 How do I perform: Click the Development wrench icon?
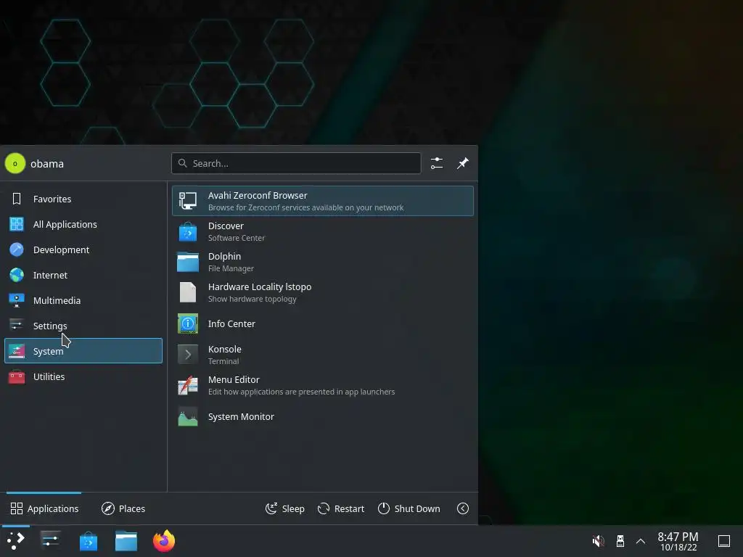17,249
